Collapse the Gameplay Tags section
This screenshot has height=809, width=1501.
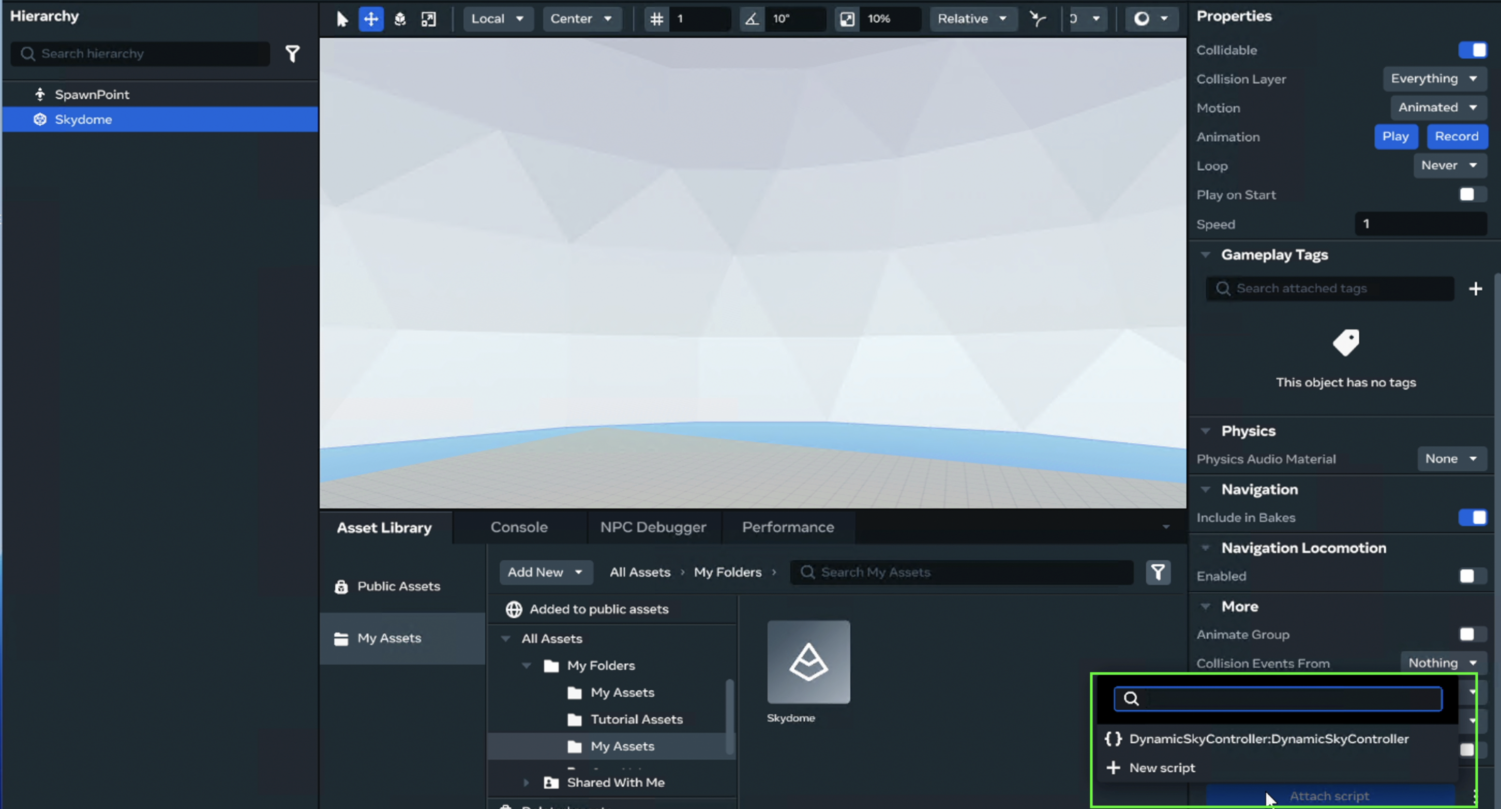1206,254
